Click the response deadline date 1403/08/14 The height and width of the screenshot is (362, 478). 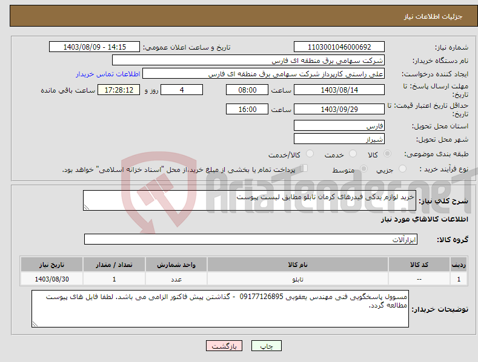point(339,90)
